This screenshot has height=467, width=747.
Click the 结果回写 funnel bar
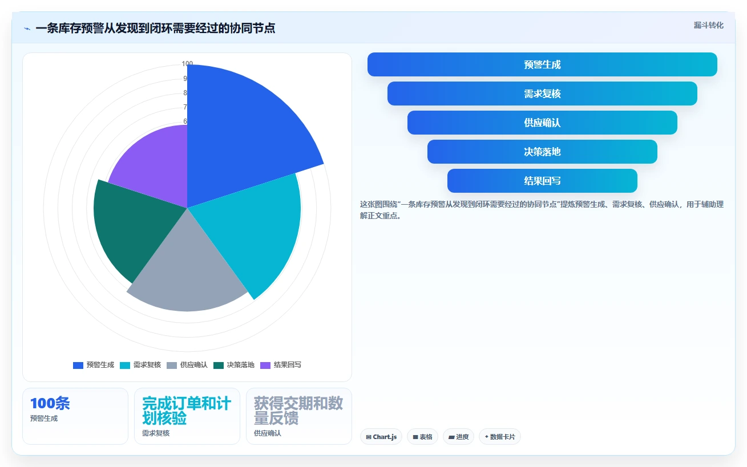coord(542,181)
